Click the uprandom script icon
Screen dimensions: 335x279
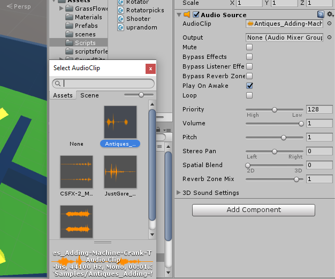(121, 27)
